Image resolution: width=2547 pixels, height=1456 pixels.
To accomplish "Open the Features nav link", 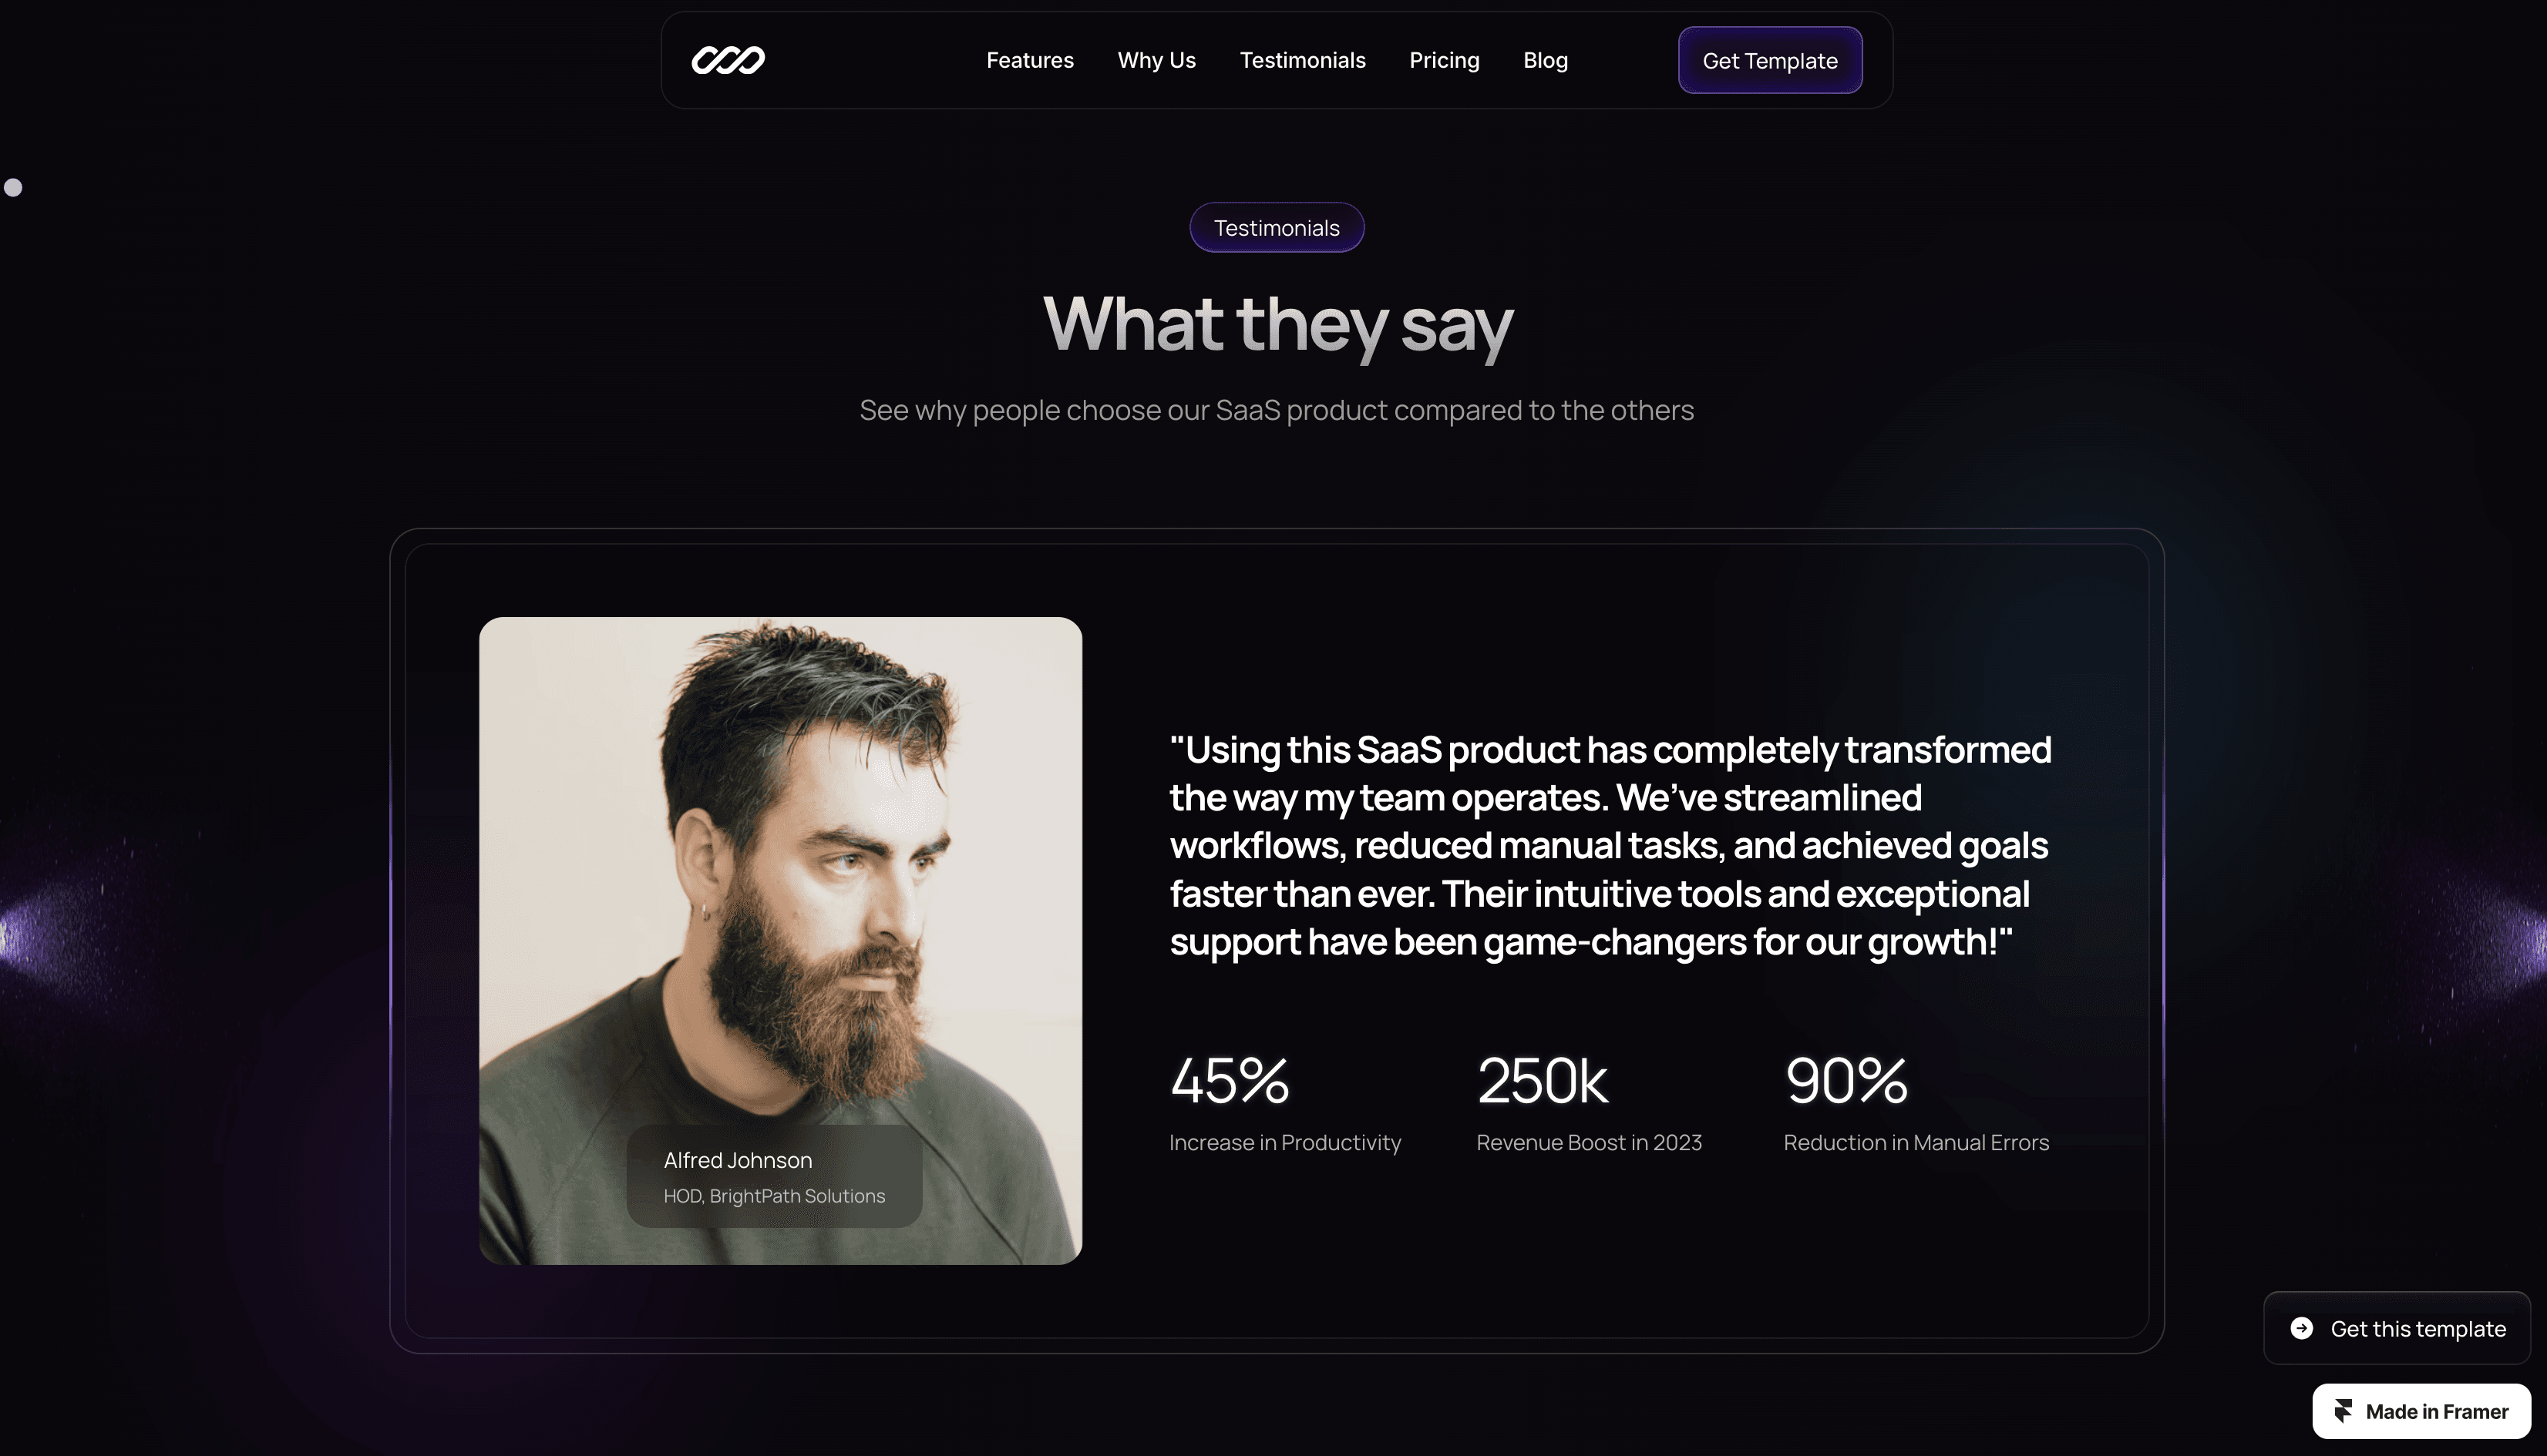I will (x=1029, y=60).
